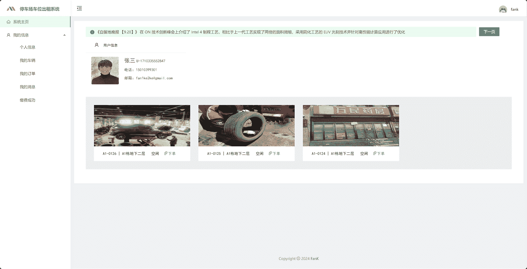Click the 张三 profile photo
This screenshot has height=269, width=527.
pyautogui.click(x=105, y=71)
